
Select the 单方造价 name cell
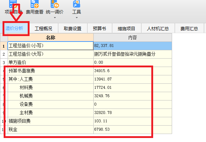tap(51, 63)
